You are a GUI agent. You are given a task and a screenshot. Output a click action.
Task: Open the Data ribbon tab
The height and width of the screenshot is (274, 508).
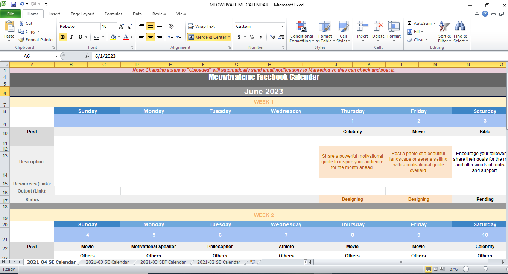pos(137,14)
